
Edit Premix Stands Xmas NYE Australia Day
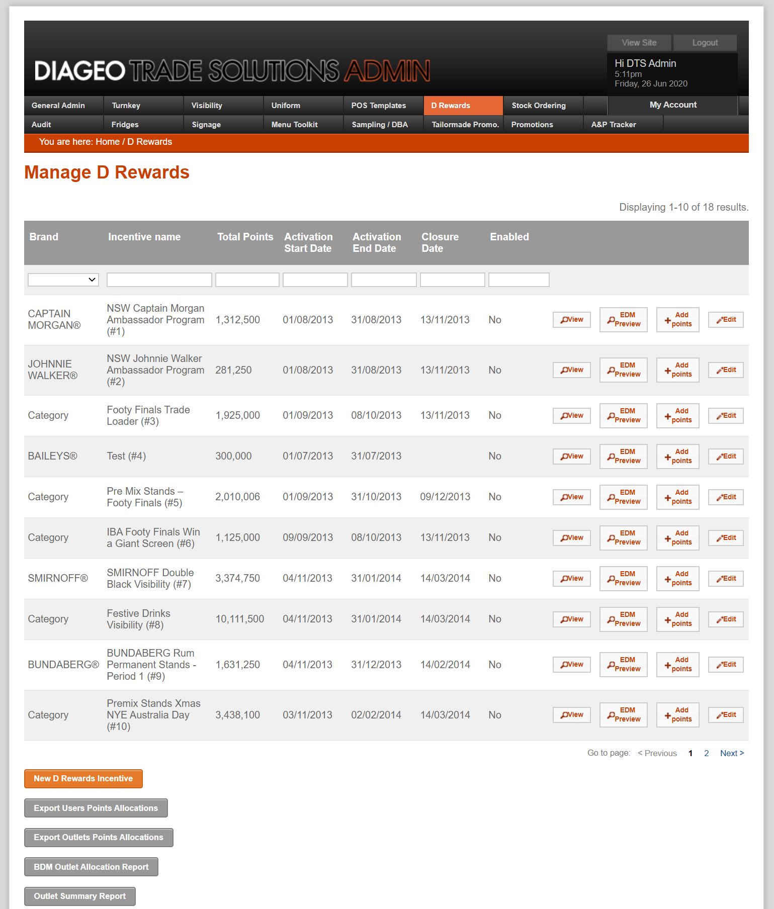pos(726,715)
